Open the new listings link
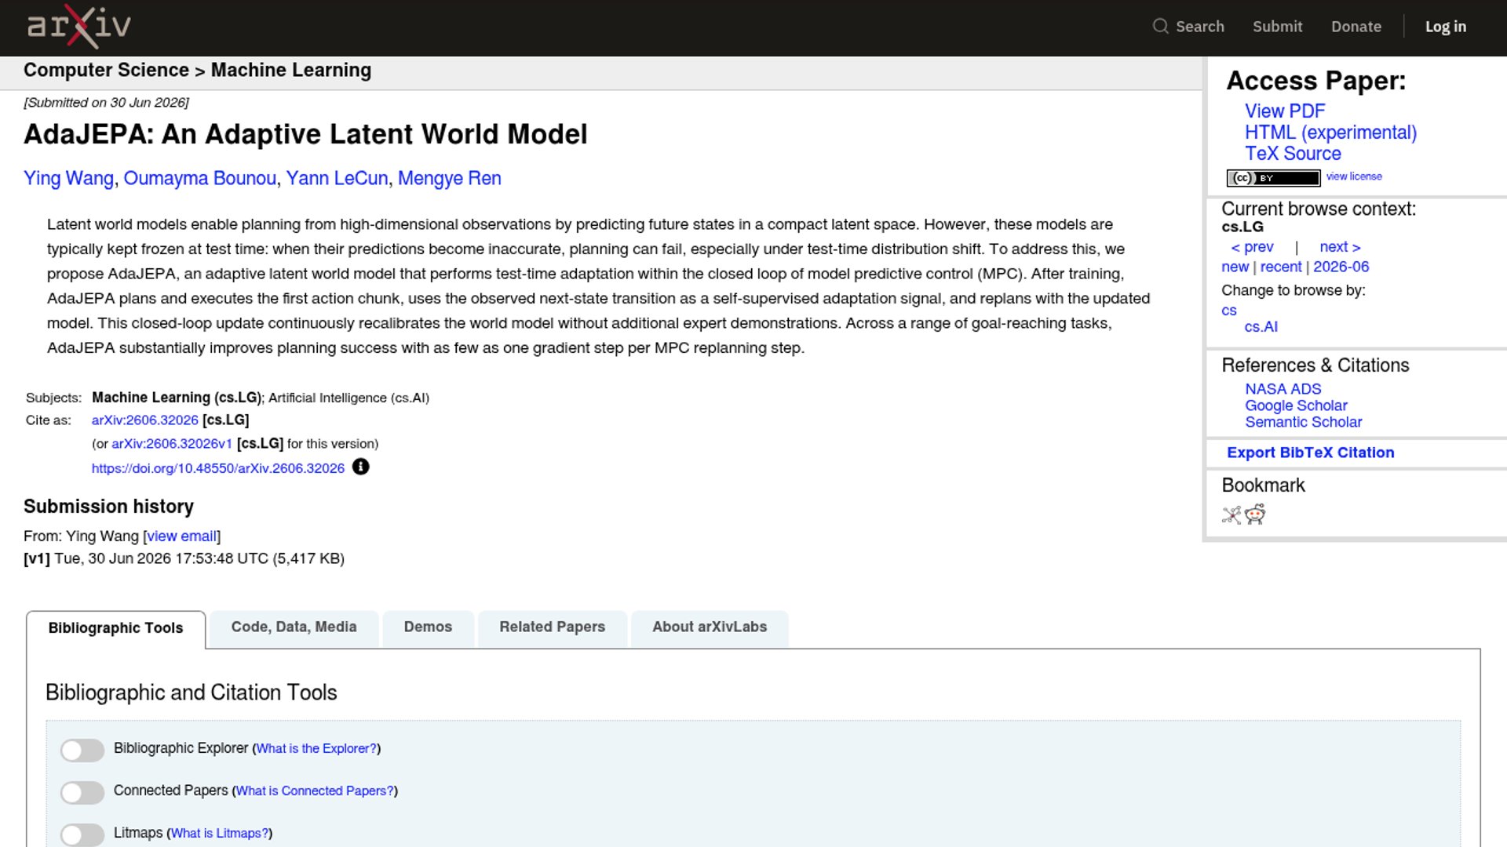 1235,267
